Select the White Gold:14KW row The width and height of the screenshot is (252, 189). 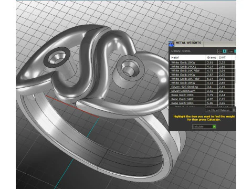click(202, 75)
